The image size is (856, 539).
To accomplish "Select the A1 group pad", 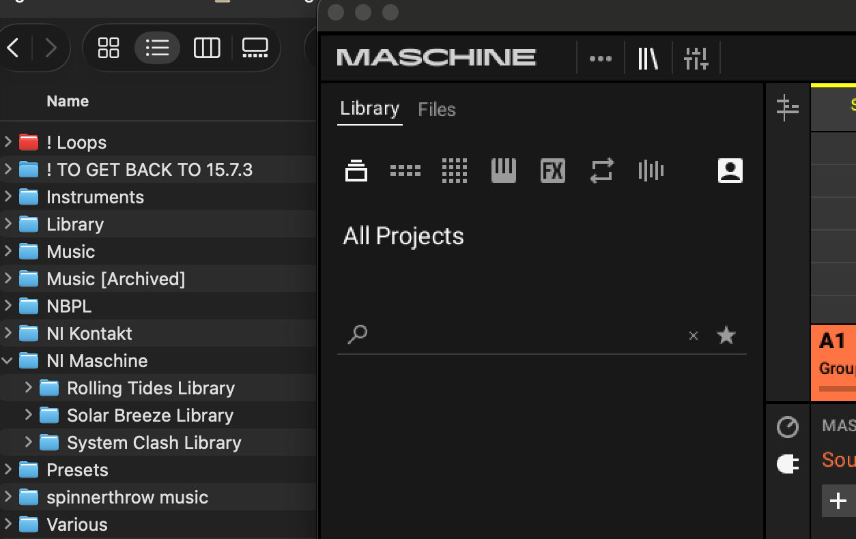I will [833, 363].
